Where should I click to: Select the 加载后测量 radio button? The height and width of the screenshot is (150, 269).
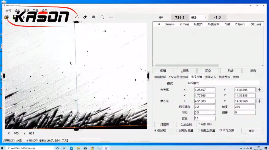[x=199, y=131]
